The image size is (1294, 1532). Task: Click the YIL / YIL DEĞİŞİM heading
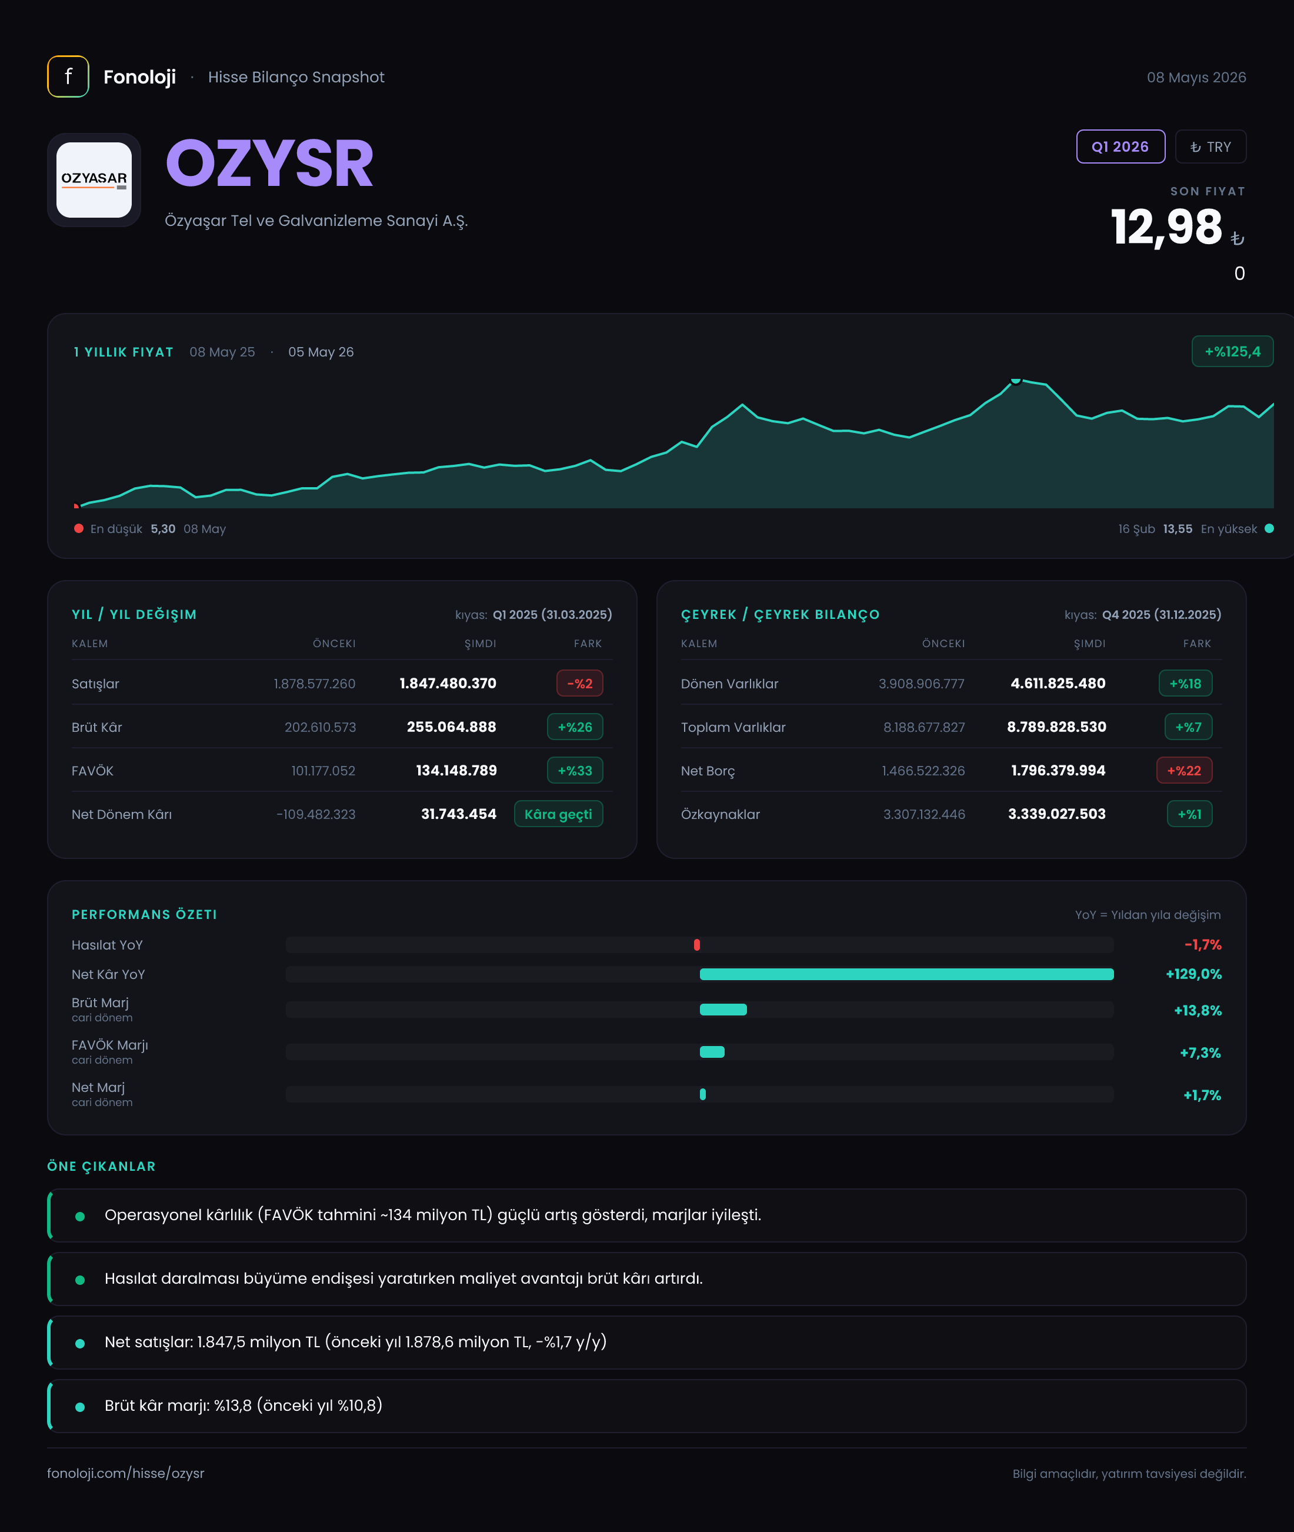[134, 614]
